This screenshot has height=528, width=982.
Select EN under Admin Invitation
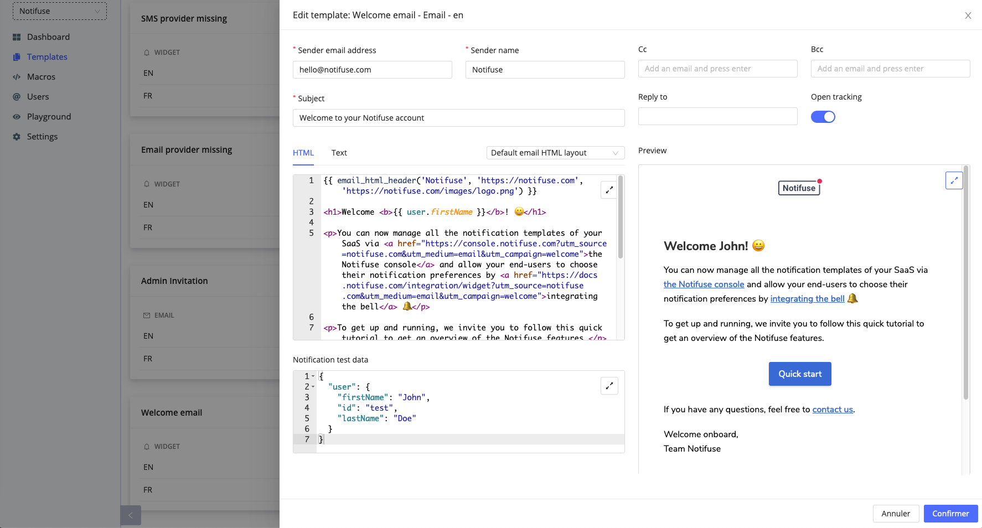pyautogui.click(x=148, y=336)
